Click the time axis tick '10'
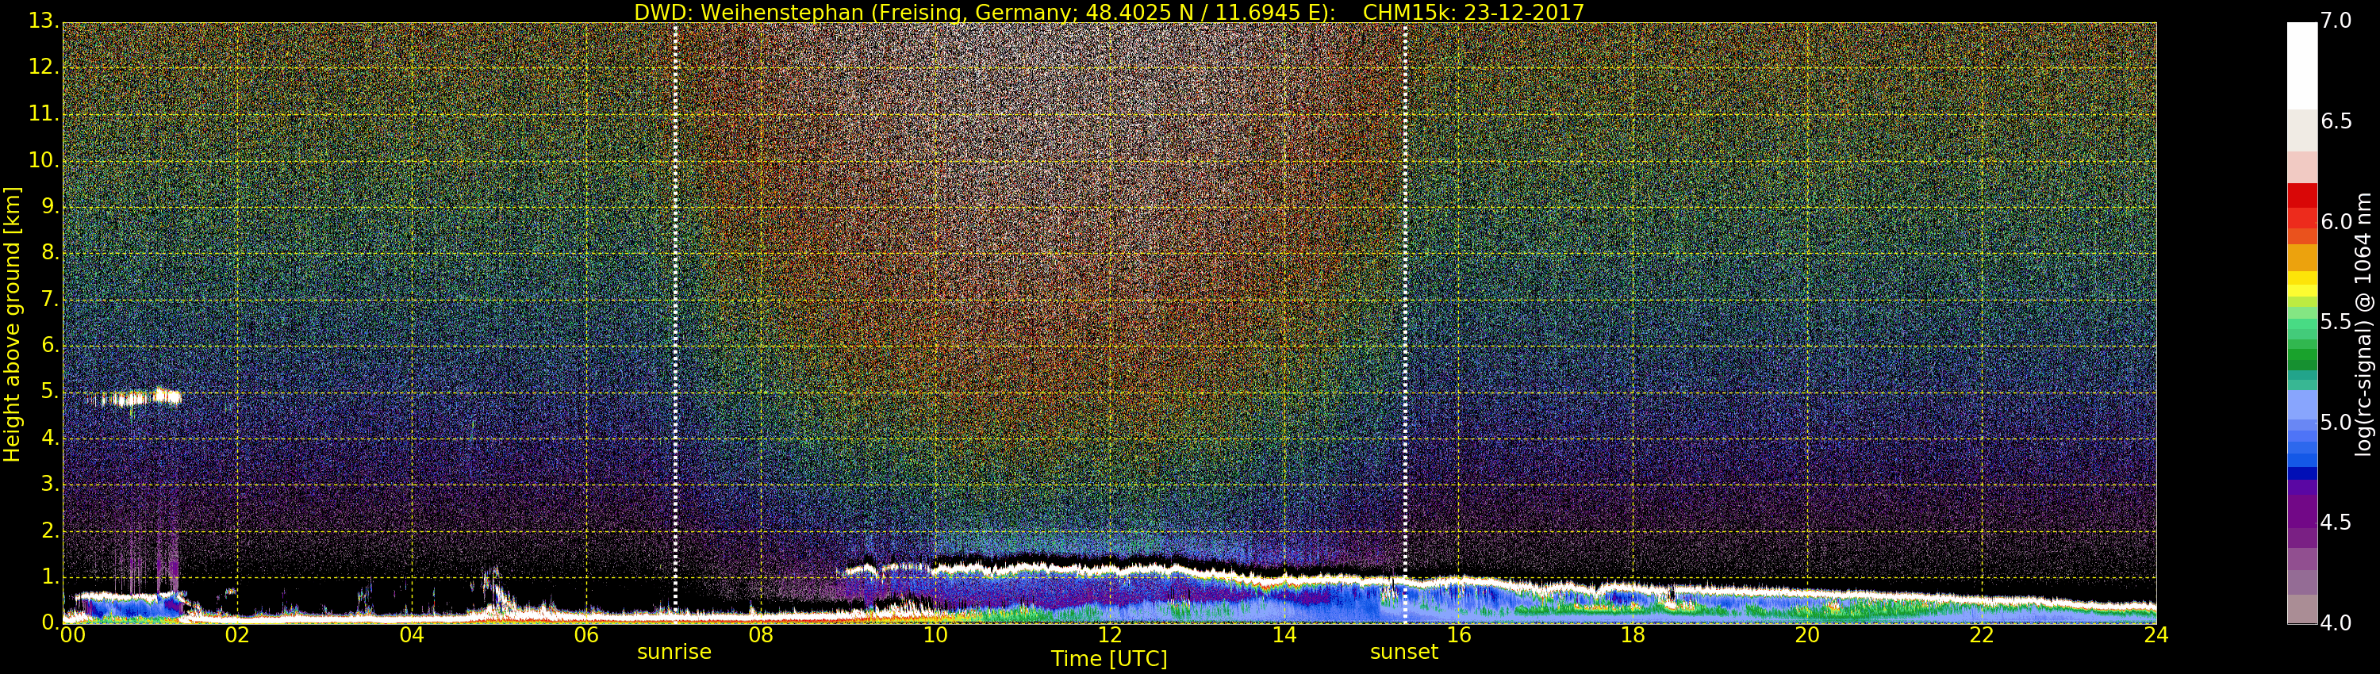 935,635
